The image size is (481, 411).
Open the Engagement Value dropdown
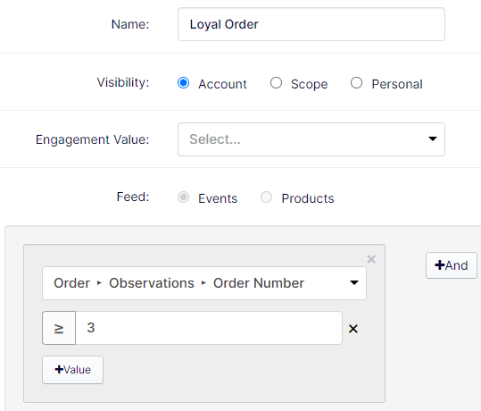point(311,139)
